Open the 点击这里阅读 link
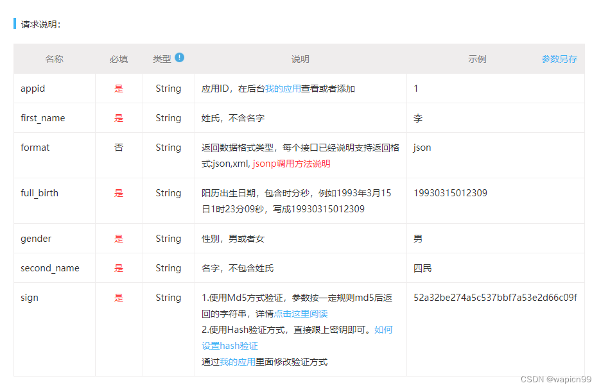The width and height of the screenshot is (601, 390). [301, 314]
